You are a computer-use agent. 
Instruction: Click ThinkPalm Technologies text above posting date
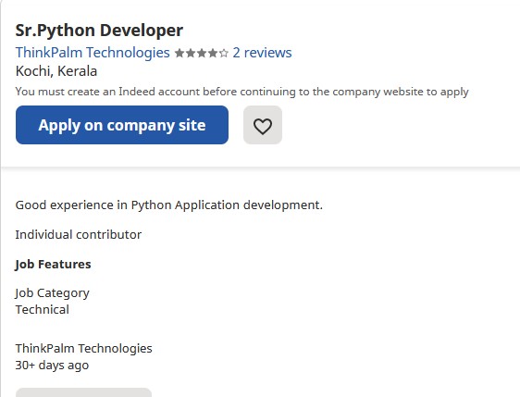[83, 349]
